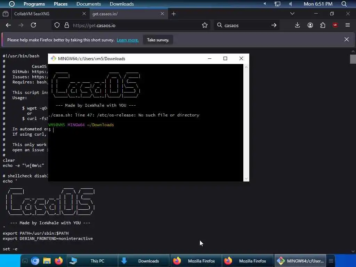
Task: Click 'export PATH=/usr/sbin:$PATH' text
Action: pyautogui.click(x=36, y=233)
